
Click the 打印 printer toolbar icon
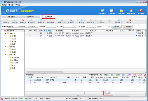[109, 20]
